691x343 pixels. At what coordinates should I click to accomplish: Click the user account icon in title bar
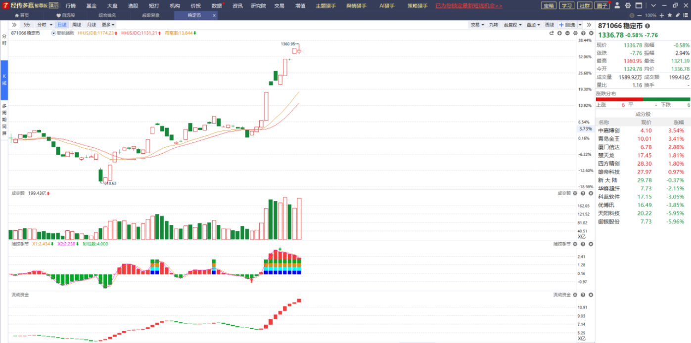[x=617, y=5]
